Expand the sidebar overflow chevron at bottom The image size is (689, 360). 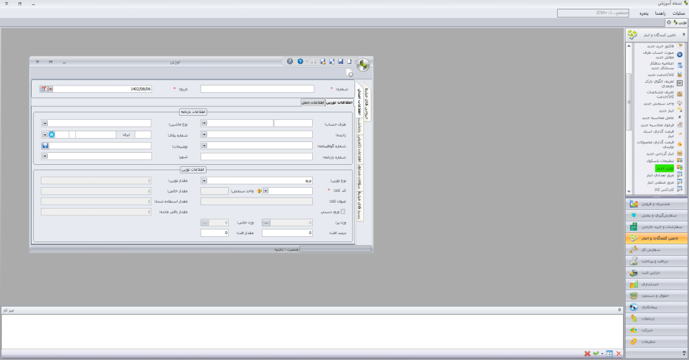(684, 353)
